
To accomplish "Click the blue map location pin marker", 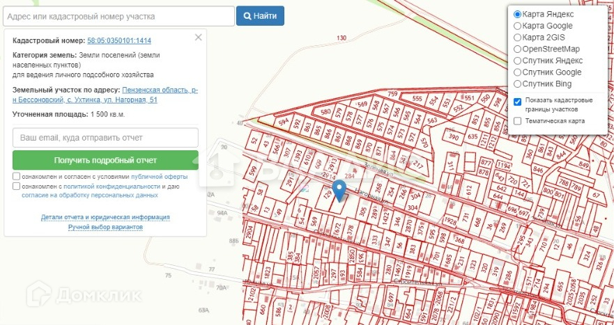I will click(x=339, y=191).
